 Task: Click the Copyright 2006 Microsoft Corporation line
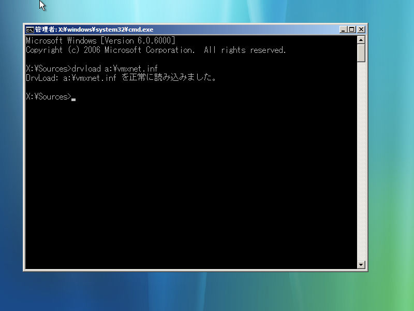[156, 50]
